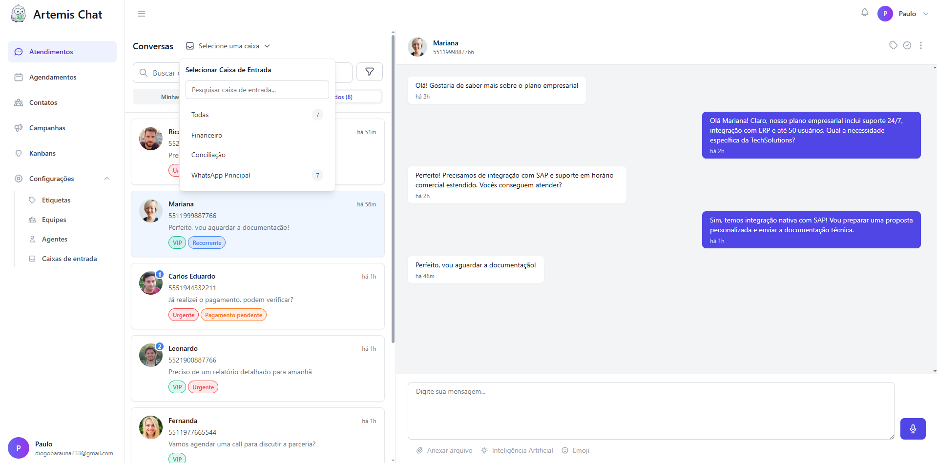
Task: Go to Agendamentos in sidebar
Action: (x=53, y=77)
